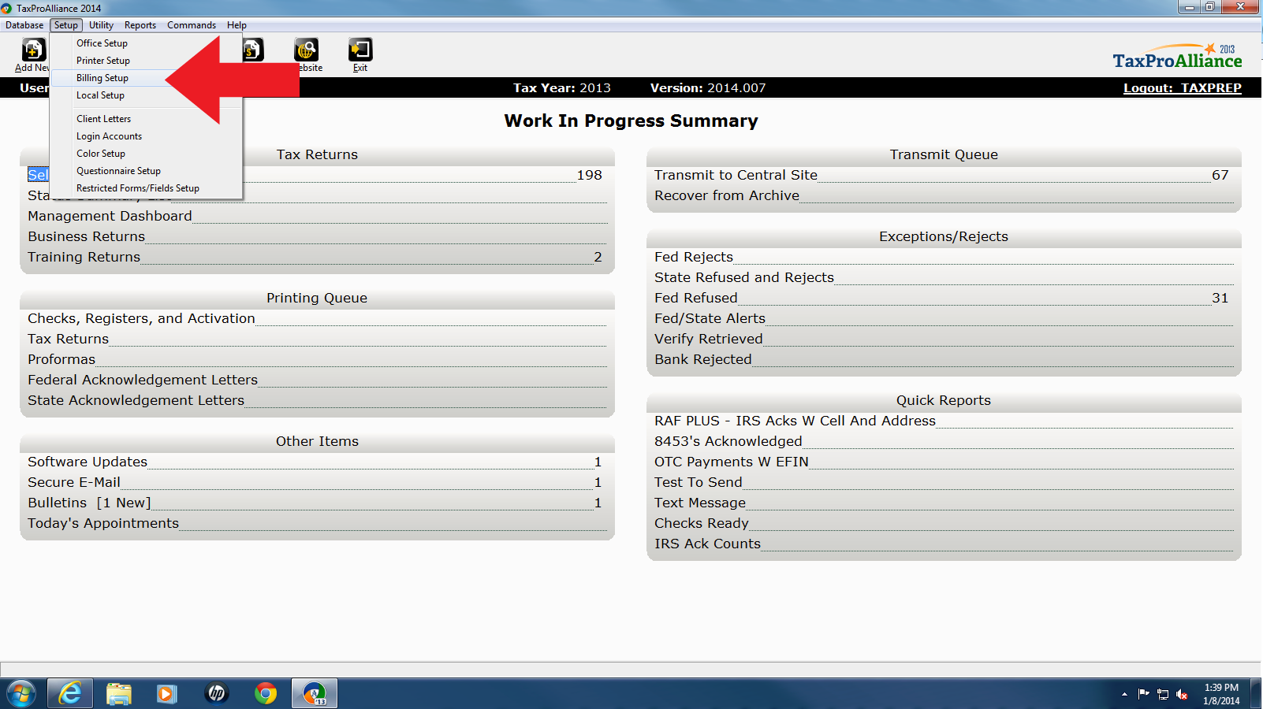Image resolution: width=1263 pixels, height=709 pixels.
Task: Click Logout: TAXPREP link
Action: [x=1182, y=87]
